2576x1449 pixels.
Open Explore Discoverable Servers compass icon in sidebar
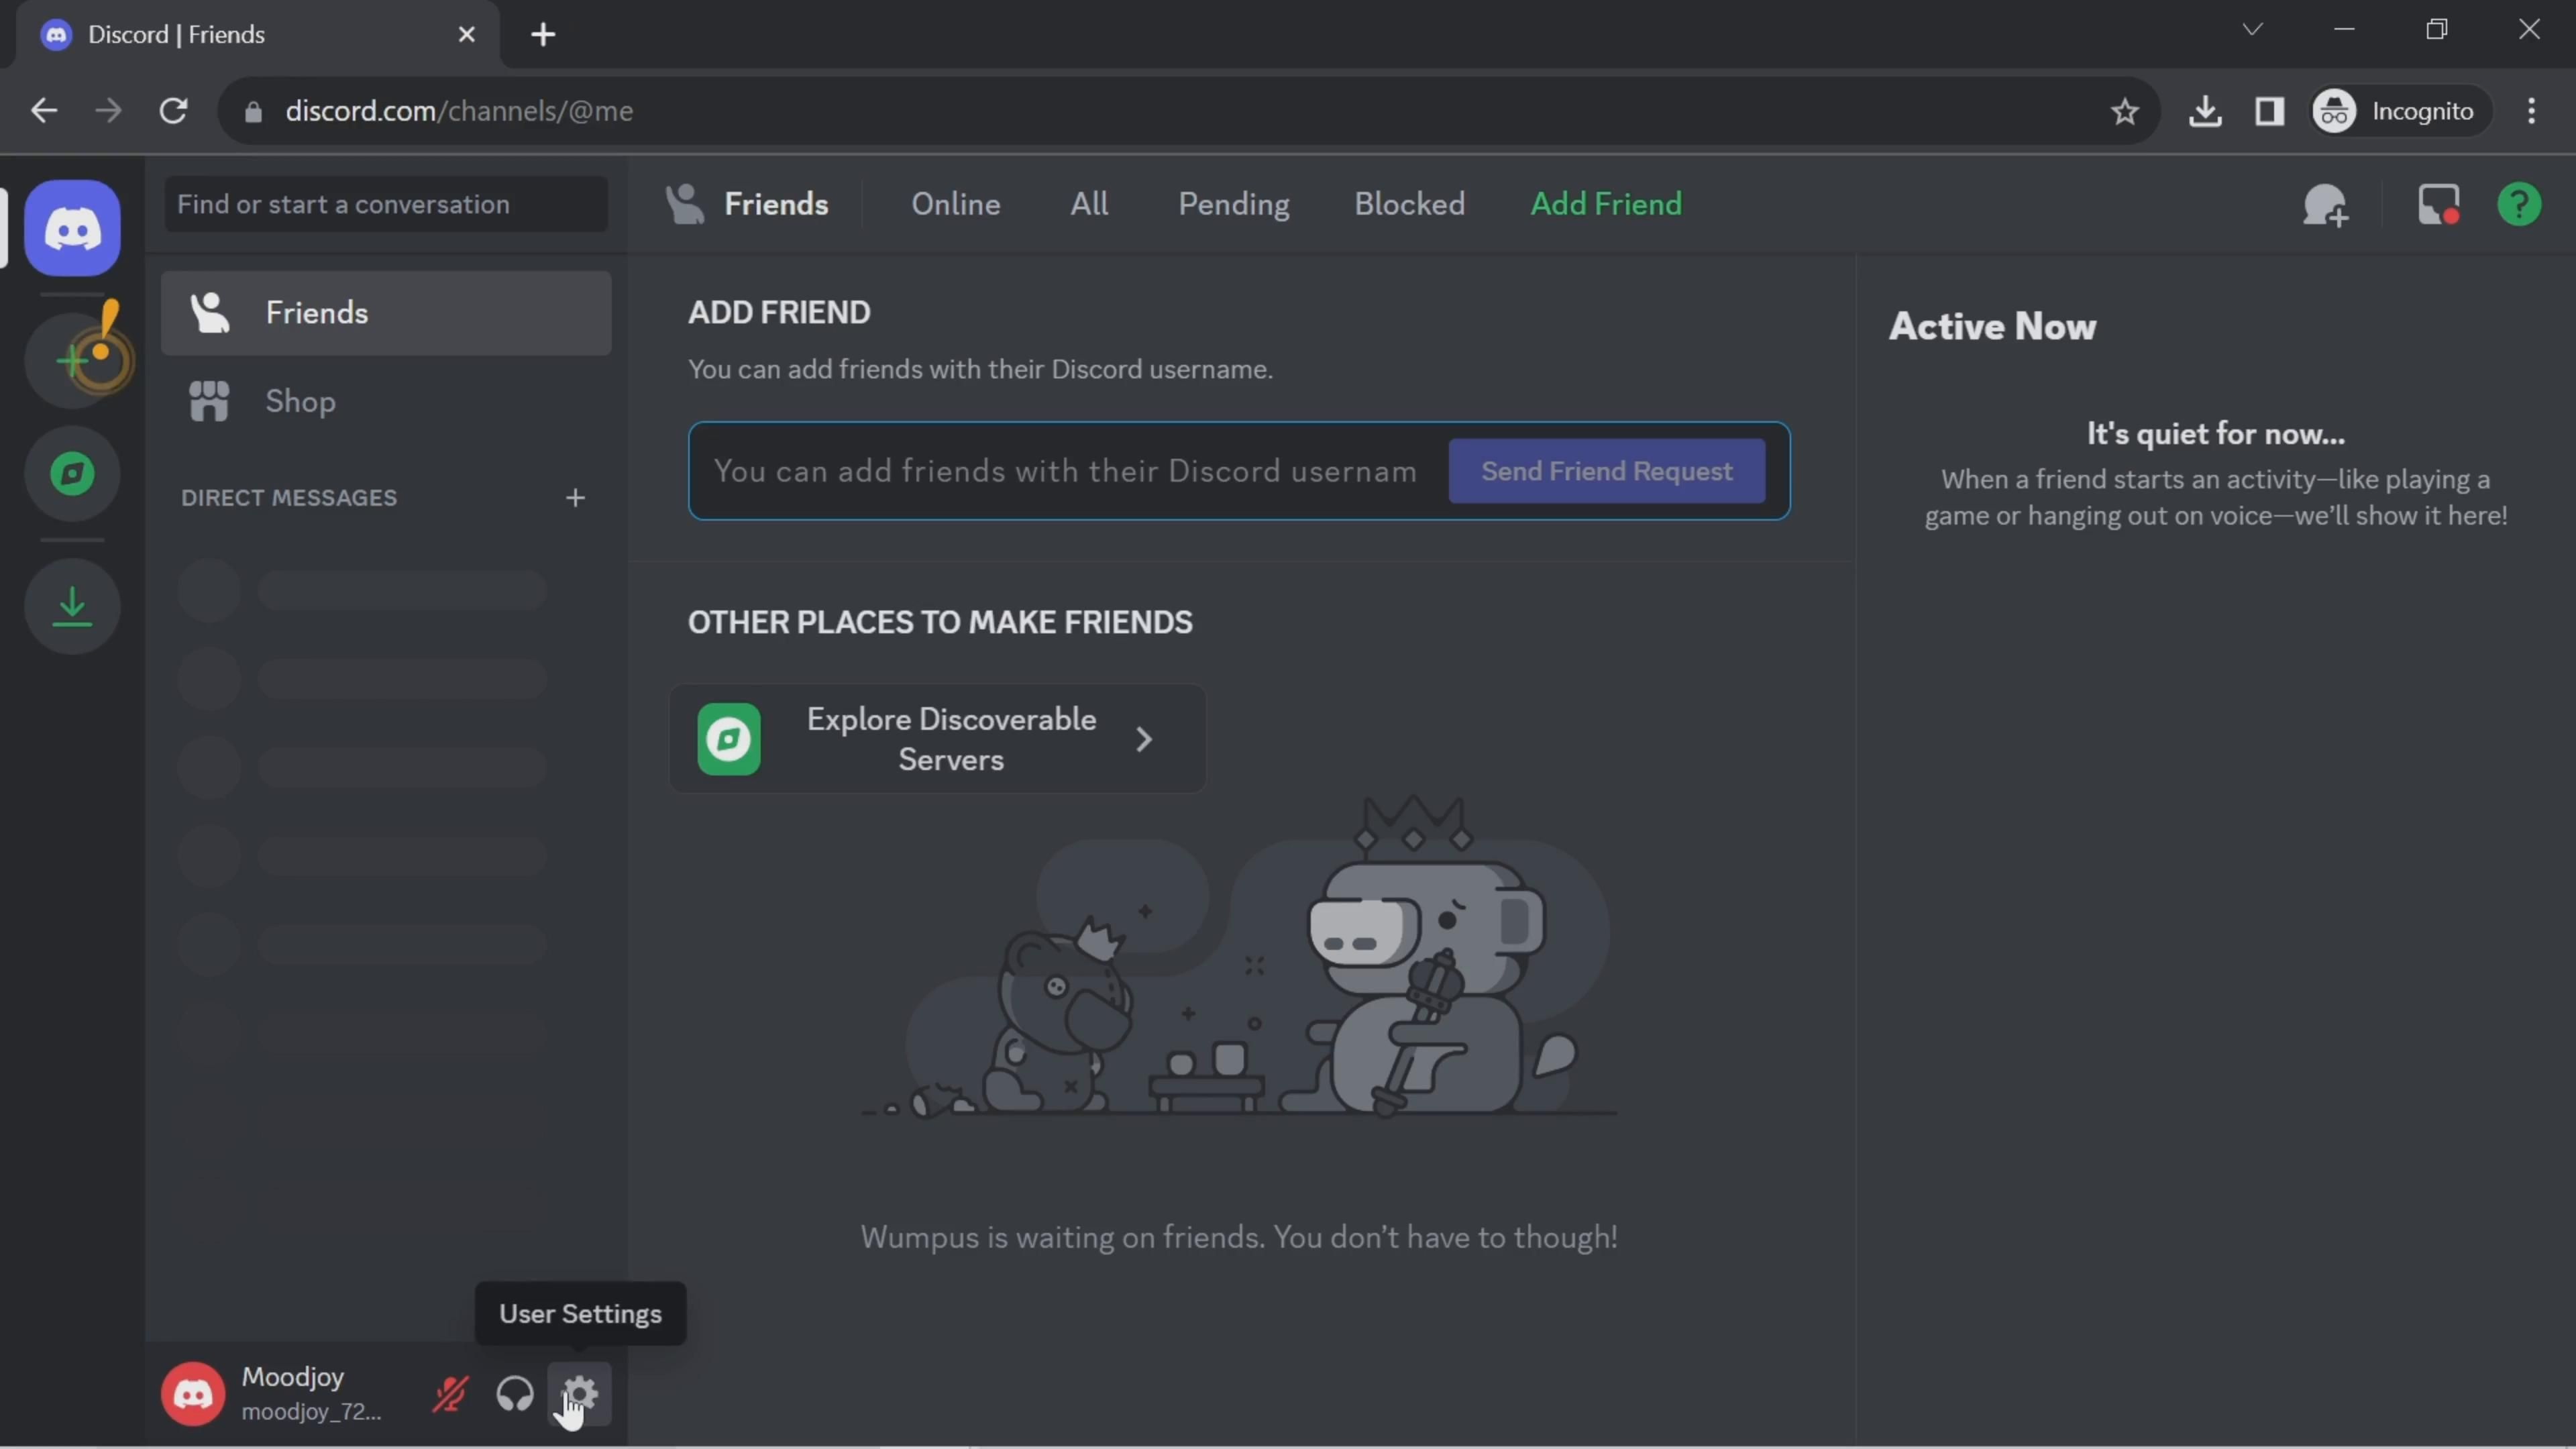(x=72, y=473)
